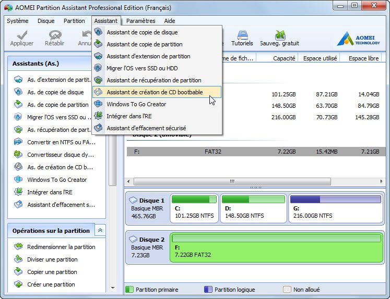Click the Convertir en NTFS ou FA... sidebar icon
This screenshot has height=299, width=390.
pos(18,142)
